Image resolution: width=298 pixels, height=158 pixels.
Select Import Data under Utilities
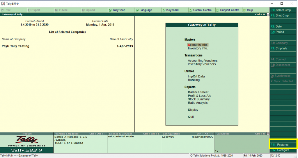tap(196, 77)
